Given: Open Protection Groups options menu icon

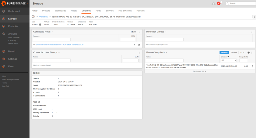Looking at the screenshot, I should [x=252, y=32].
